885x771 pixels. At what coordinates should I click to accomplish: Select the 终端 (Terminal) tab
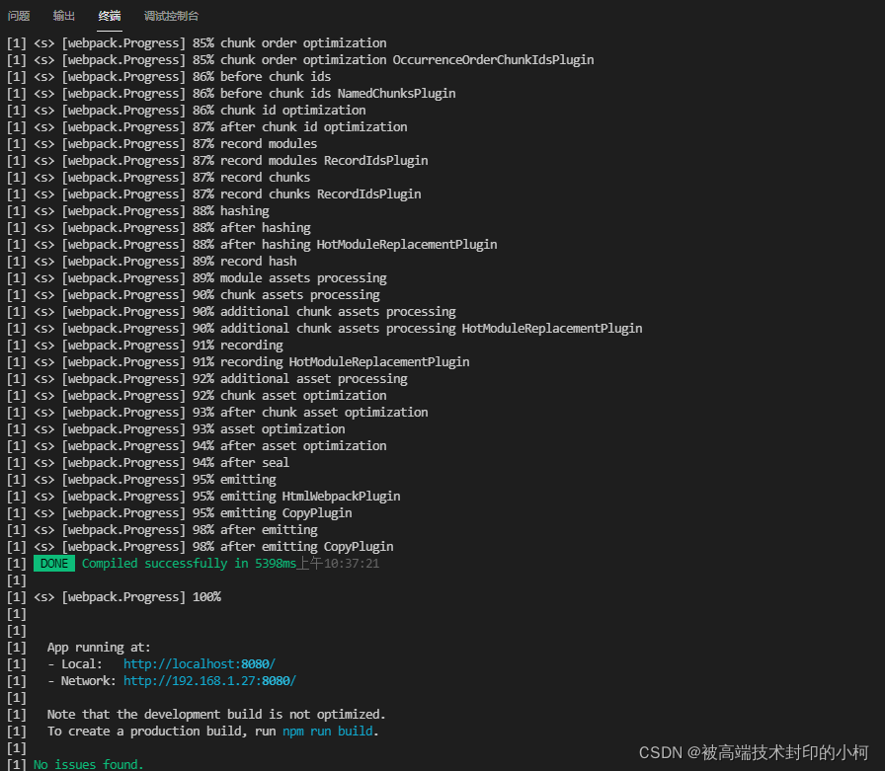point(109,16)
